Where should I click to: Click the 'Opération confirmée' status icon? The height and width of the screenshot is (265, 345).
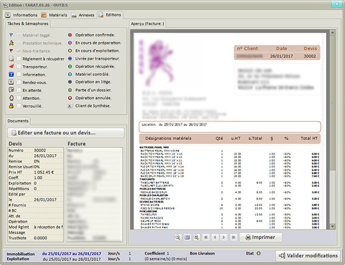coord(70,35)
